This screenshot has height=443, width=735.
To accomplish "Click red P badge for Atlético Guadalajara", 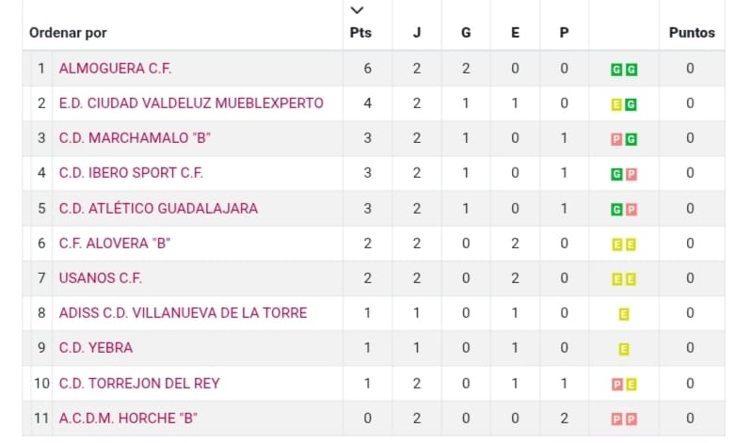I will (631, 209).
